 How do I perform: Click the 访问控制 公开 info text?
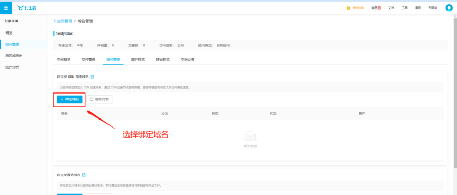[x=171, y=45]
